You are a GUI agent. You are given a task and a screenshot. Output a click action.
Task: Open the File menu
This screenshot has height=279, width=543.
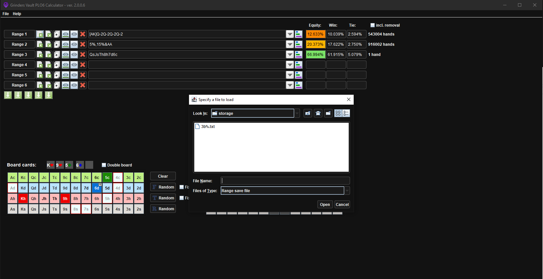(x=6, y=14)
